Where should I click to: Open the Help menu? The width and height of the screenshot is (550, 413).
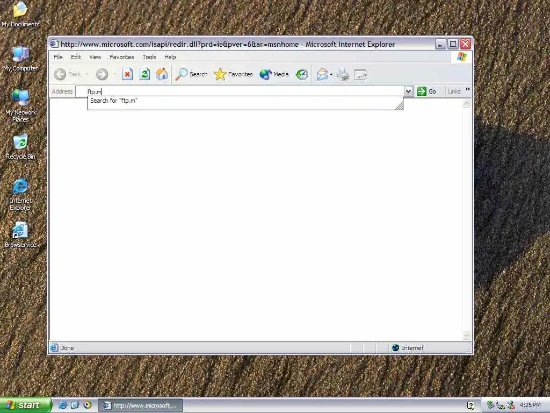(170, 57)
